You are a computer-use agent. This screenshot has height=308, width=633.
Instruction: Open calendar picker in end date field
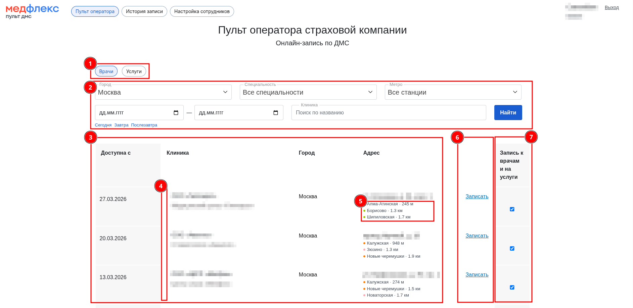275,113
